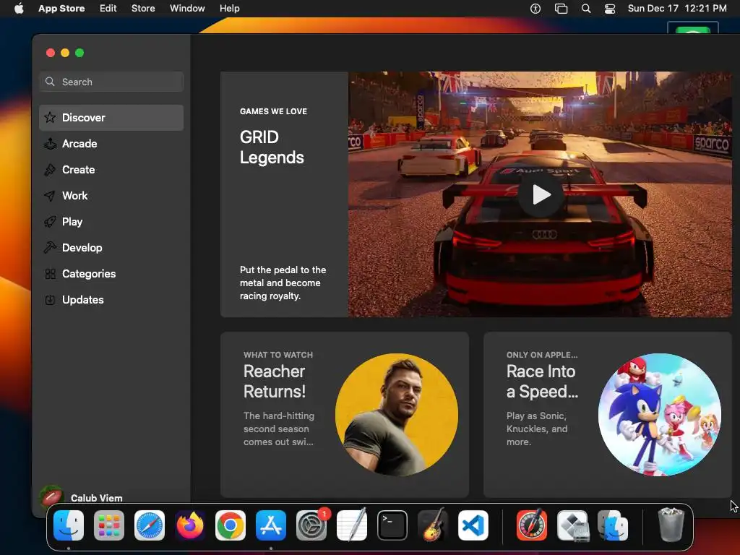Click the accessibility icon in menu bar
This screenshot has height=555, width=740.
coord(535,8)
